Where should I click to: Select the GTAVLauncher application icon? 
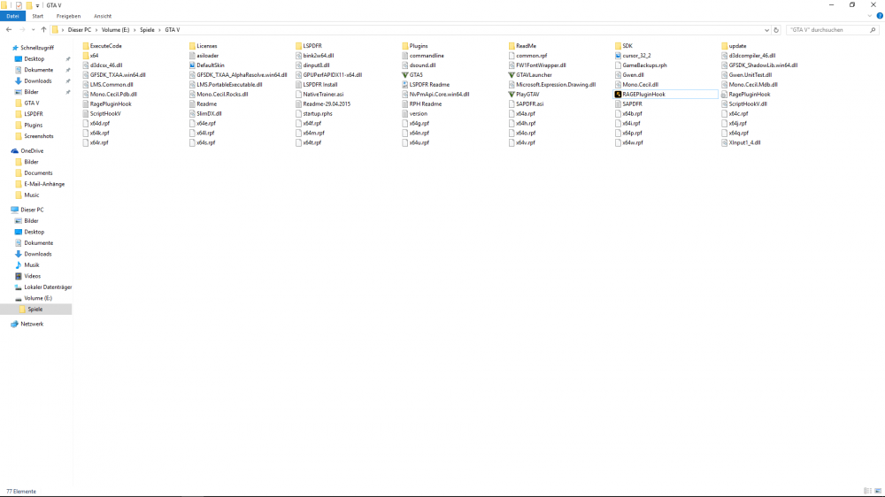click(x=512, y=75)
